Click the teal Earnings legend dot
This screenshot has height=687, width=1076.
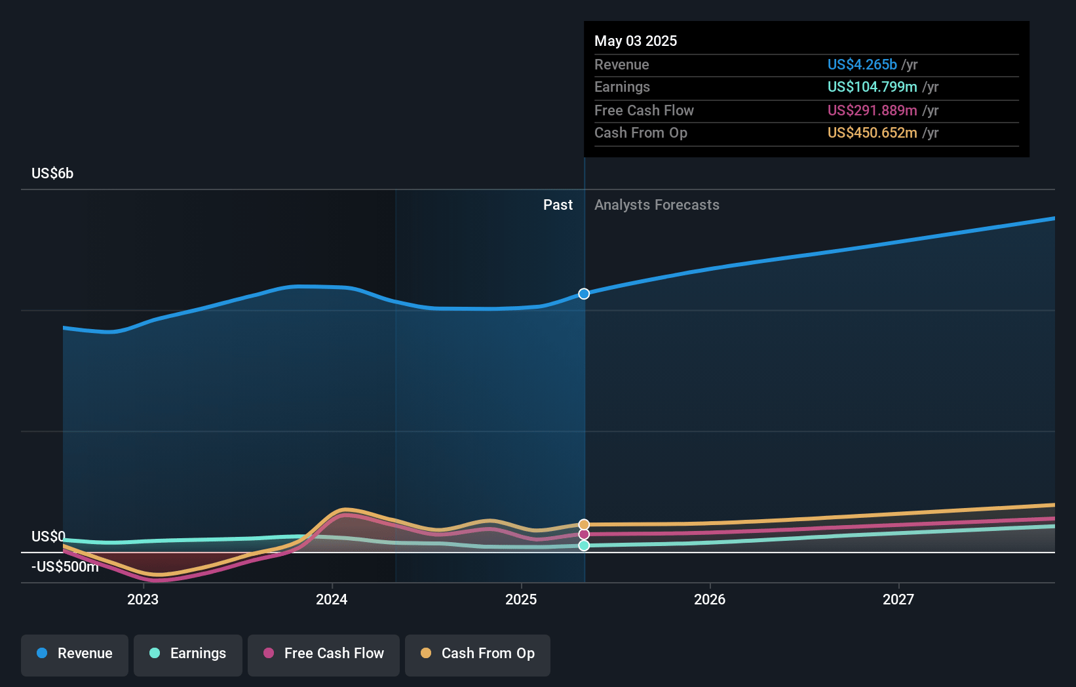pos(155,653)
